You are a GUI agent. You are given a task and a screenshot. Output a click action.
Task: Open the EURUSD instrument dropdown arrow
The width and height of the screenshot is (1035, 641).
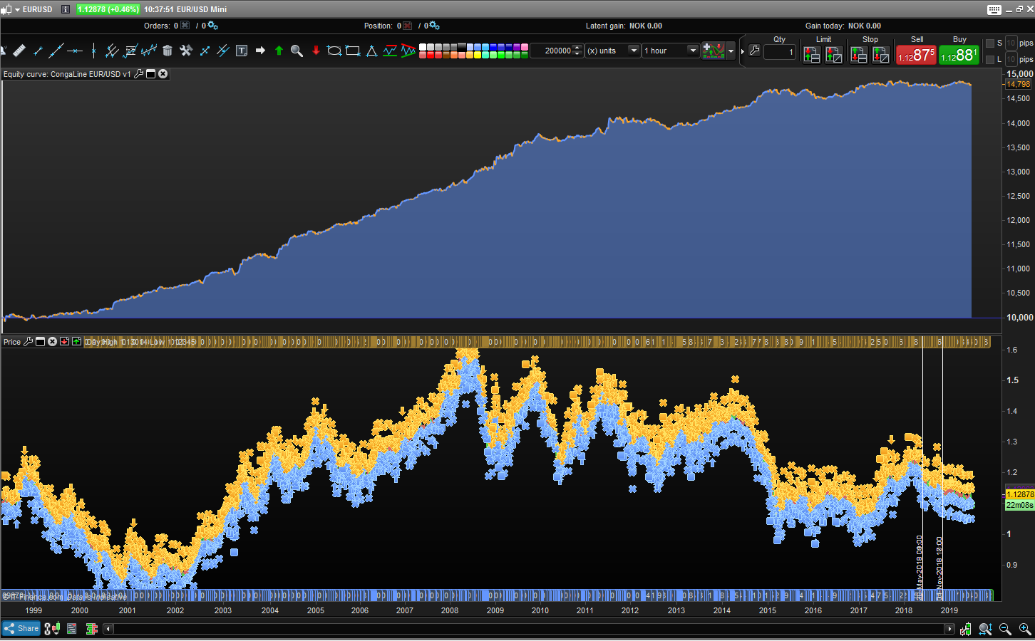point(17,10)
